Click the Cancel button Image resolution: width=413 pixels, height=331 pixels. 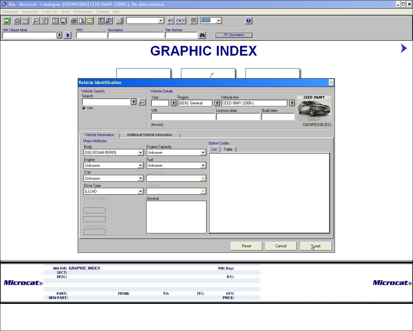(281, 246)
